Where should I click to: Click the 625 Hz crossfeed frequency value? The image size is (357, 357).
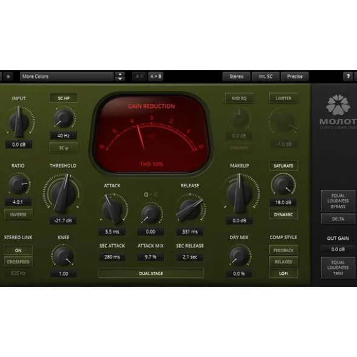tap(18, 273)
